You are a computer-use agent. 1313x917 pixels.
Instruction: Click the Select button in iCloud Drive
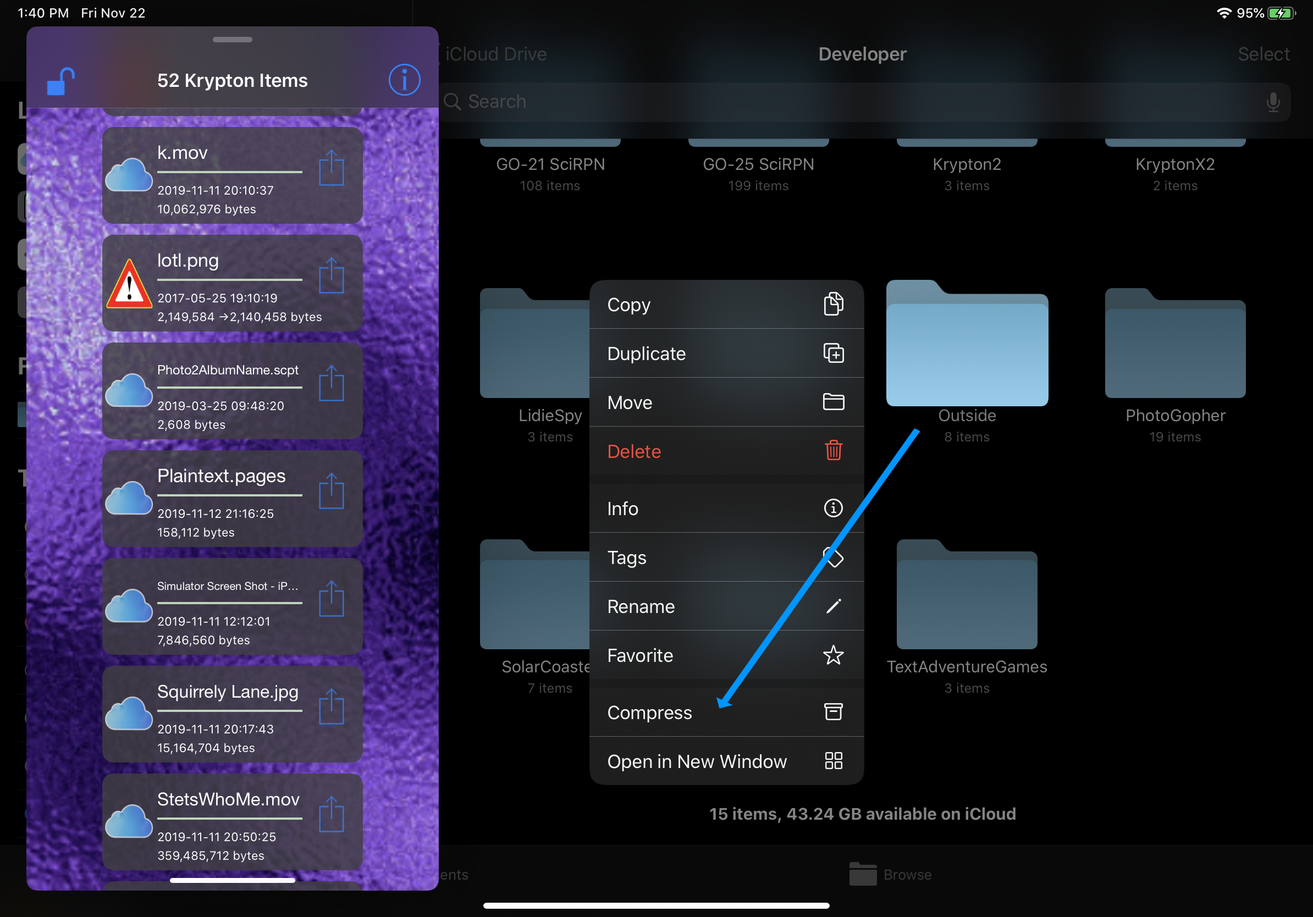tap(1260, 54)
